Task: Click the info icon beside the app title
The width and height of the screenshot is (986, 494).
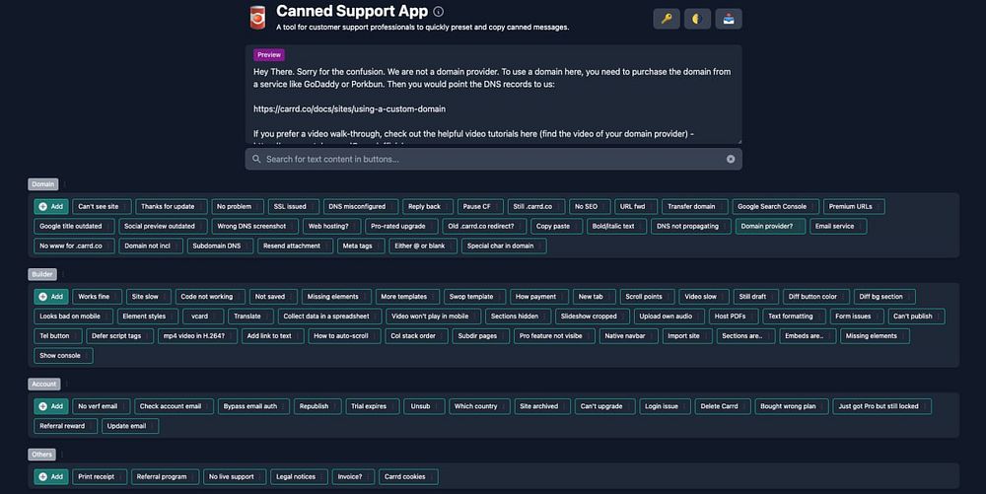Action: coord(439,11)
